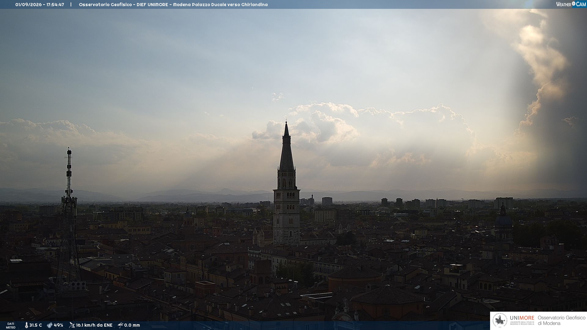The width and height of the screenshot is (587, 330).
Task: Click the UNIMORE university seal emblem
Action: click(x=500, y=321)
